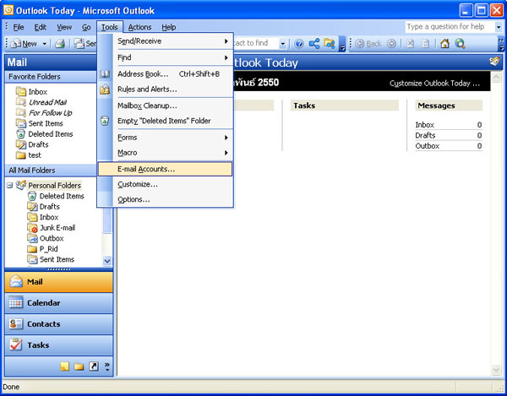Open Folder List icon in navigation pane
Image resolution: width=507 pixels, height=396 pixels.
tap(79, 366)
